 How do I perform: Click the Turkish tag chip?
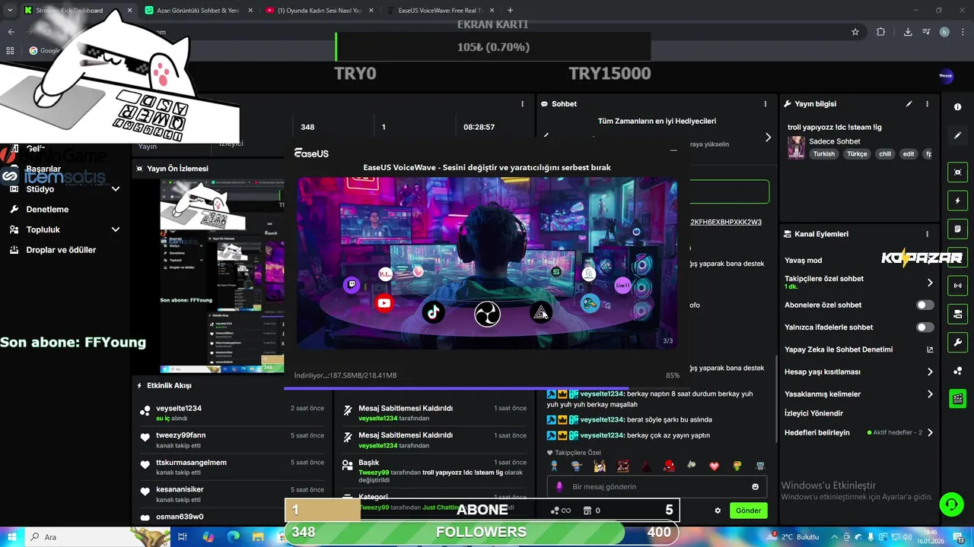[x=823, y=153]
